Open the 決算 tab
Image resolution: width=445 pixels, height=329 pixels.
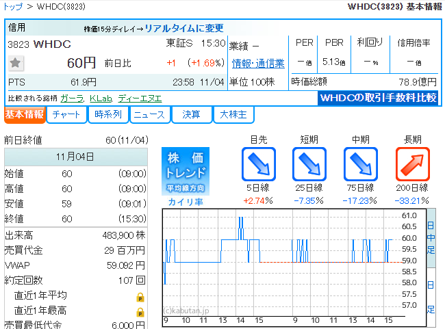click(191, 115)
